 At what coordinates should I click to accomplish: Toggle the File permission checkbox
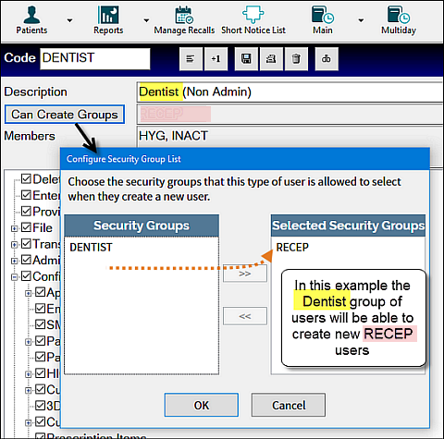(26, 227)
